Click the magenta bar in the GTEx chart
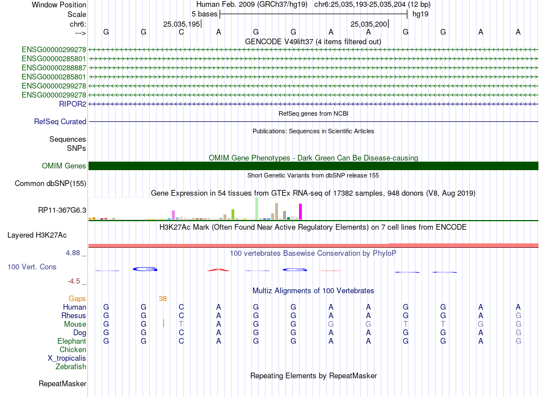539x397 pixels. pos(301,212)
